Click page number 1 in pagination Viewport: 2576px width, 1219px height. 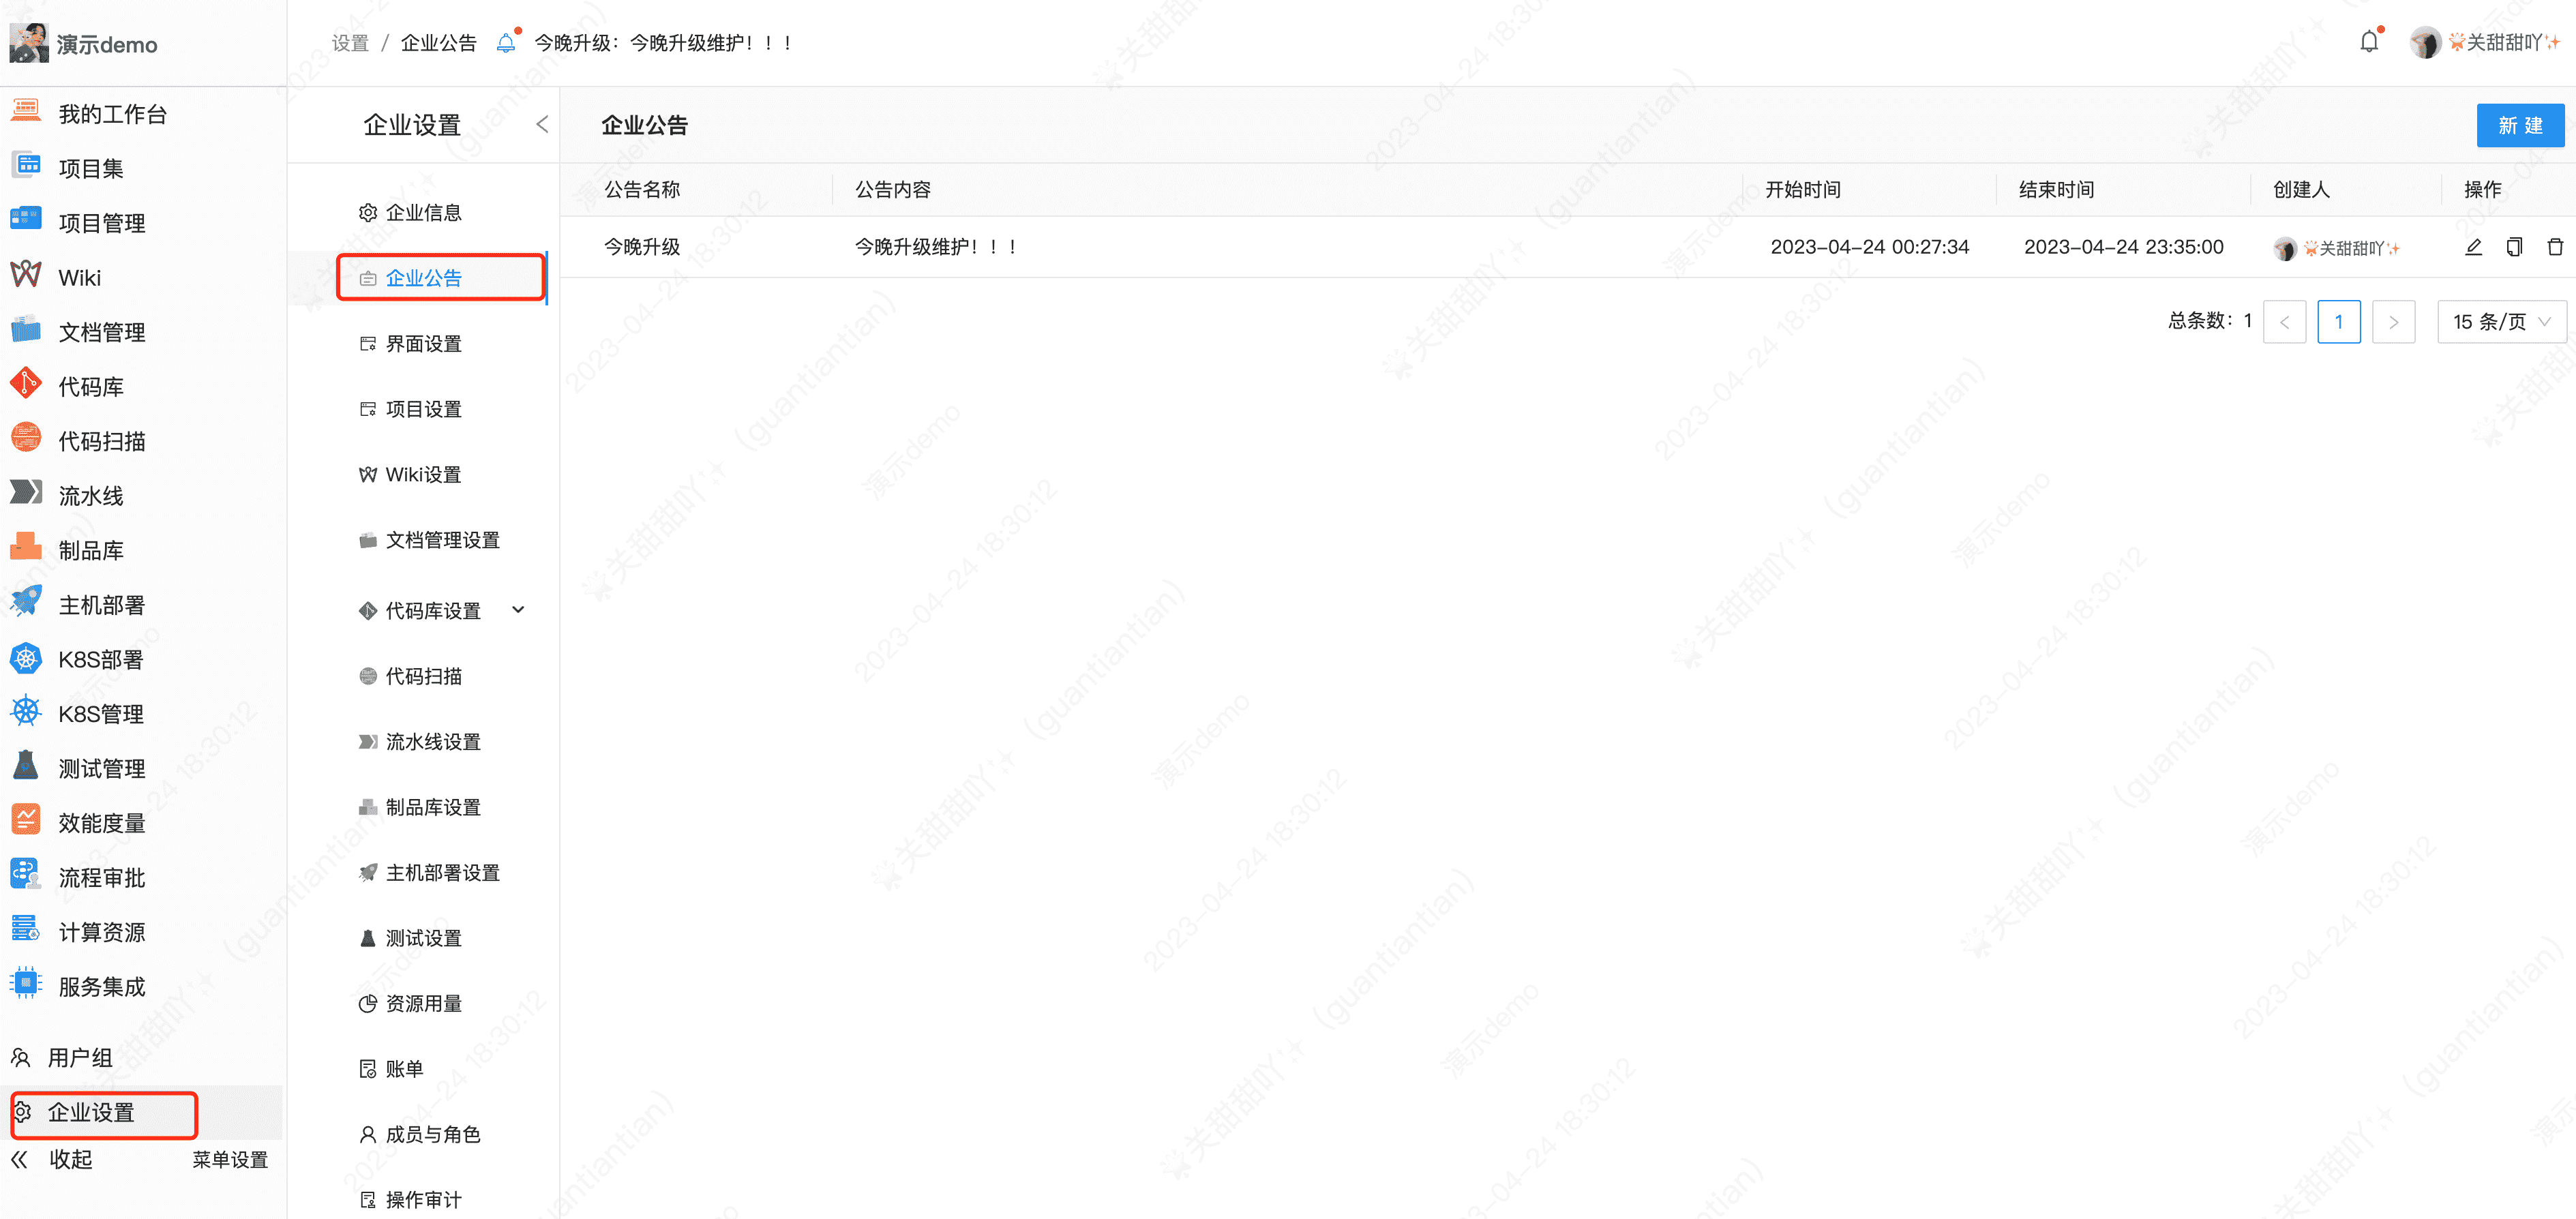pos(2339,321)
